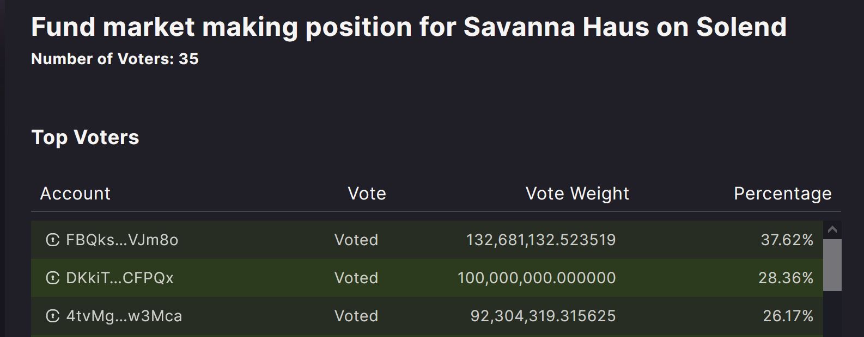Viewport: 864px width, 337px height.
Task: Select vote weight 132,681,132.523519
Action: (541, 240)
